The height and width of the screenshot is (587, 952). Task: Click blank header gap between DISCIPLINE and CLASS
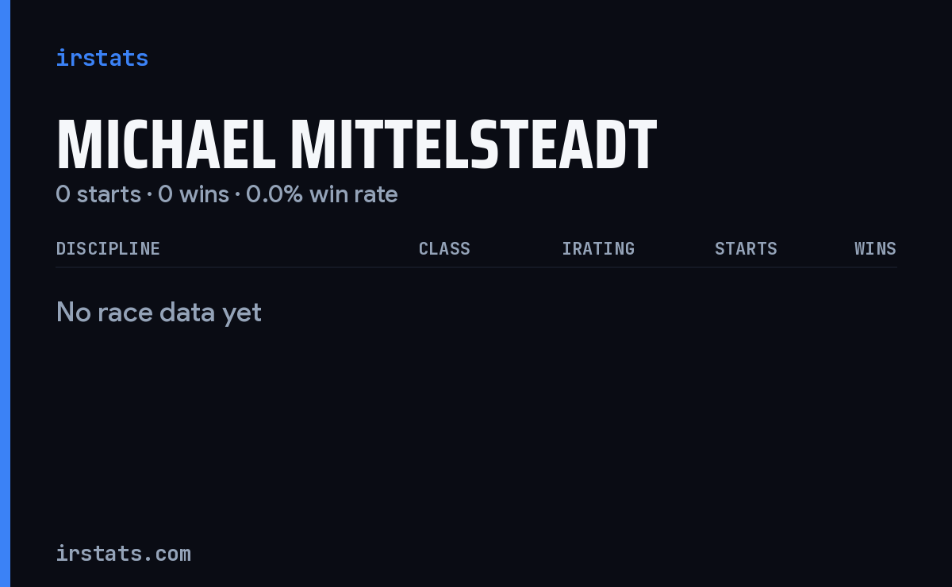point(290,248)
